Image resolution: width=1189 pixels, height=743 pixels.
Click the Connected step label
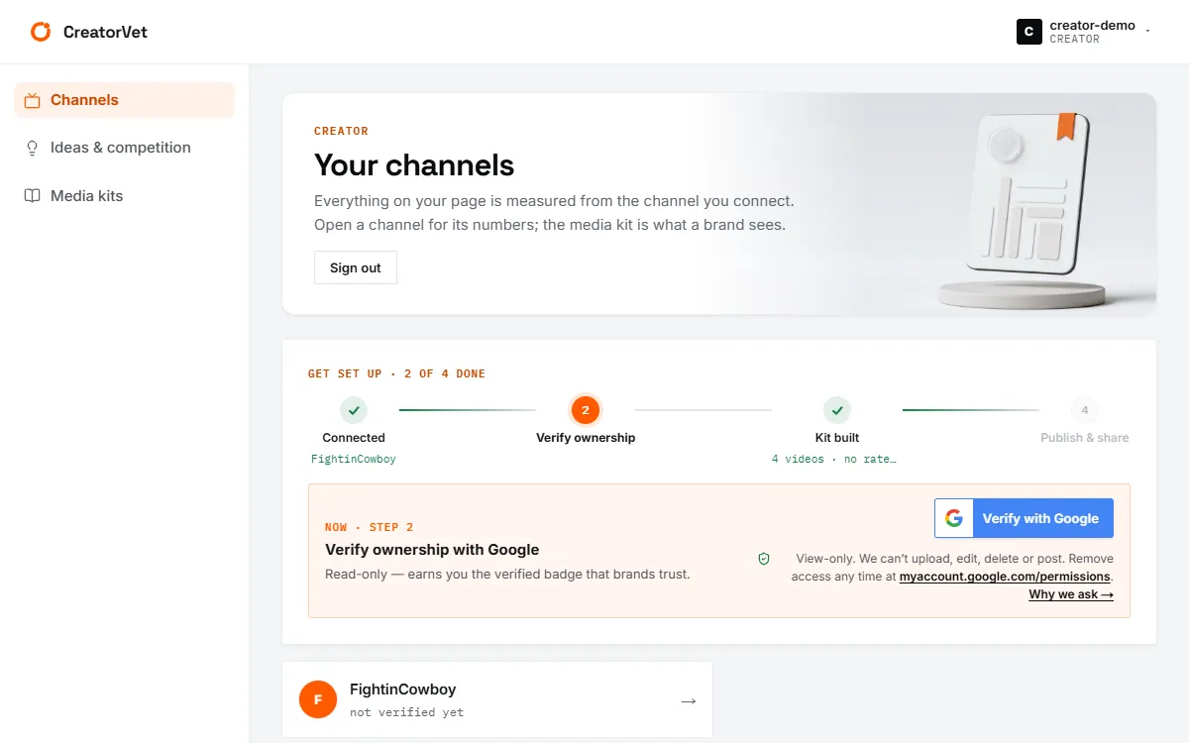click(354, 438)
